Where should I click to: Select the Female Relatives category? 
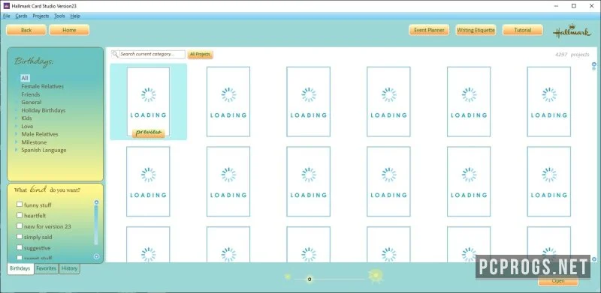click(x=43, y=86)
